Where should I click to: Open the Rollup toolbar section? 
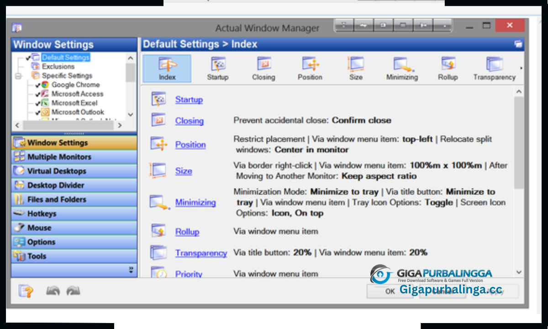coord(448,69)
